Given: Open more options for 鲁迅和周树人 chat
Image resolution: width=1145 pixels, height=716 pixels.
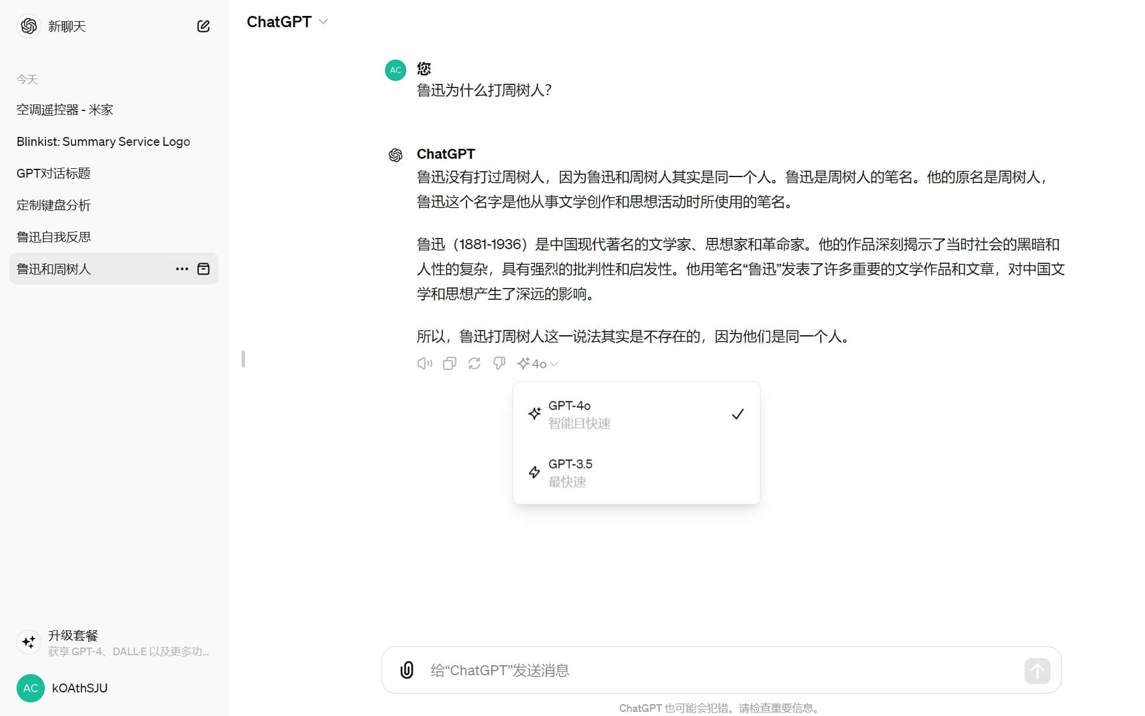Looking at the screenshot, I should tap(181, 269).
